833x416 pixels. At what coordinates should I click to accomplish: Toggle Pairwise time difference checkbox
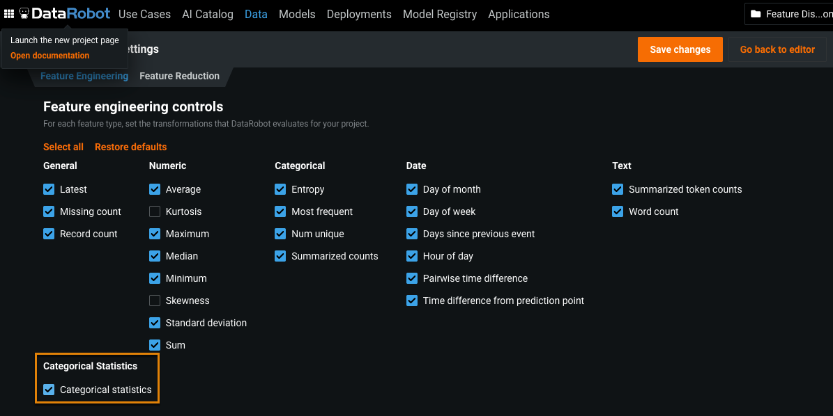(412, 278)
